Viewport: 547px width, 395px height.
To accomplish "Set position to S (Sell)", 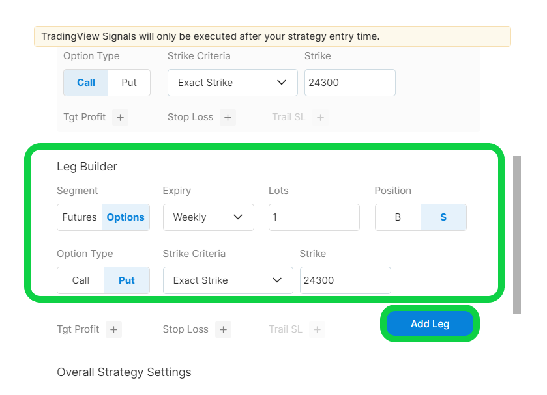I will pos(443,217).
